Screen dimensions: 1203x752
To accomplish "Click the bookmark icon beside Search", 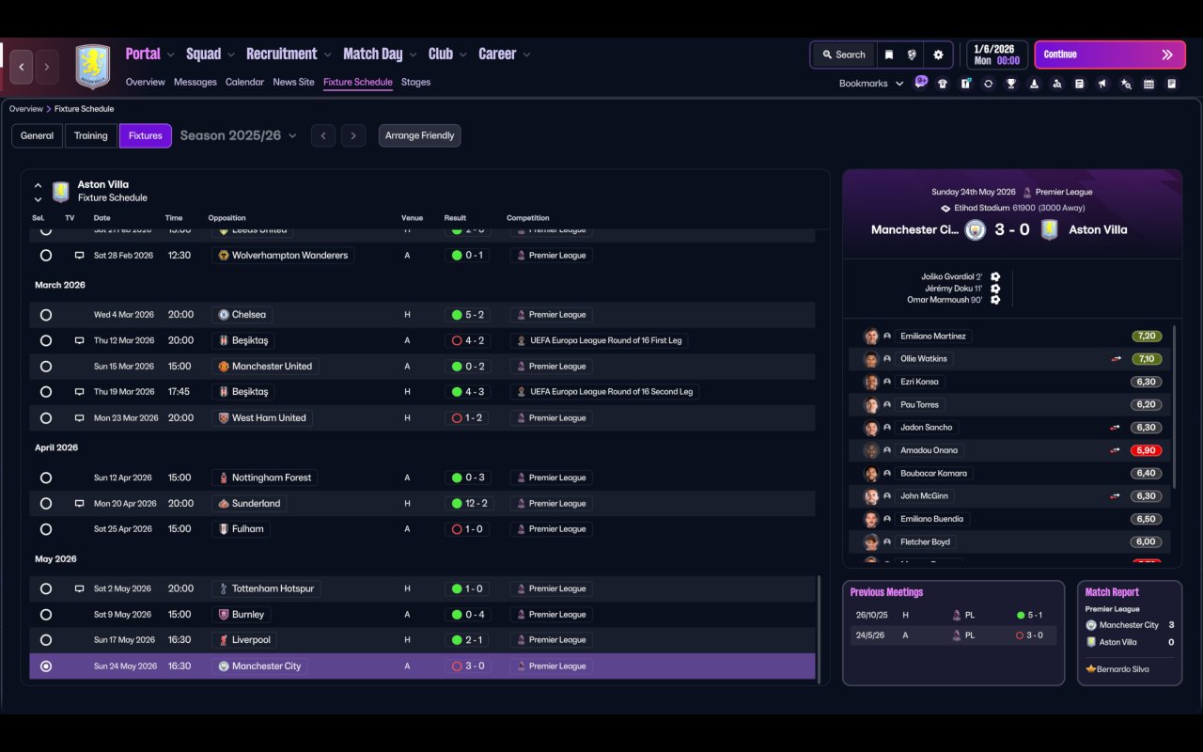I will 888,55.
